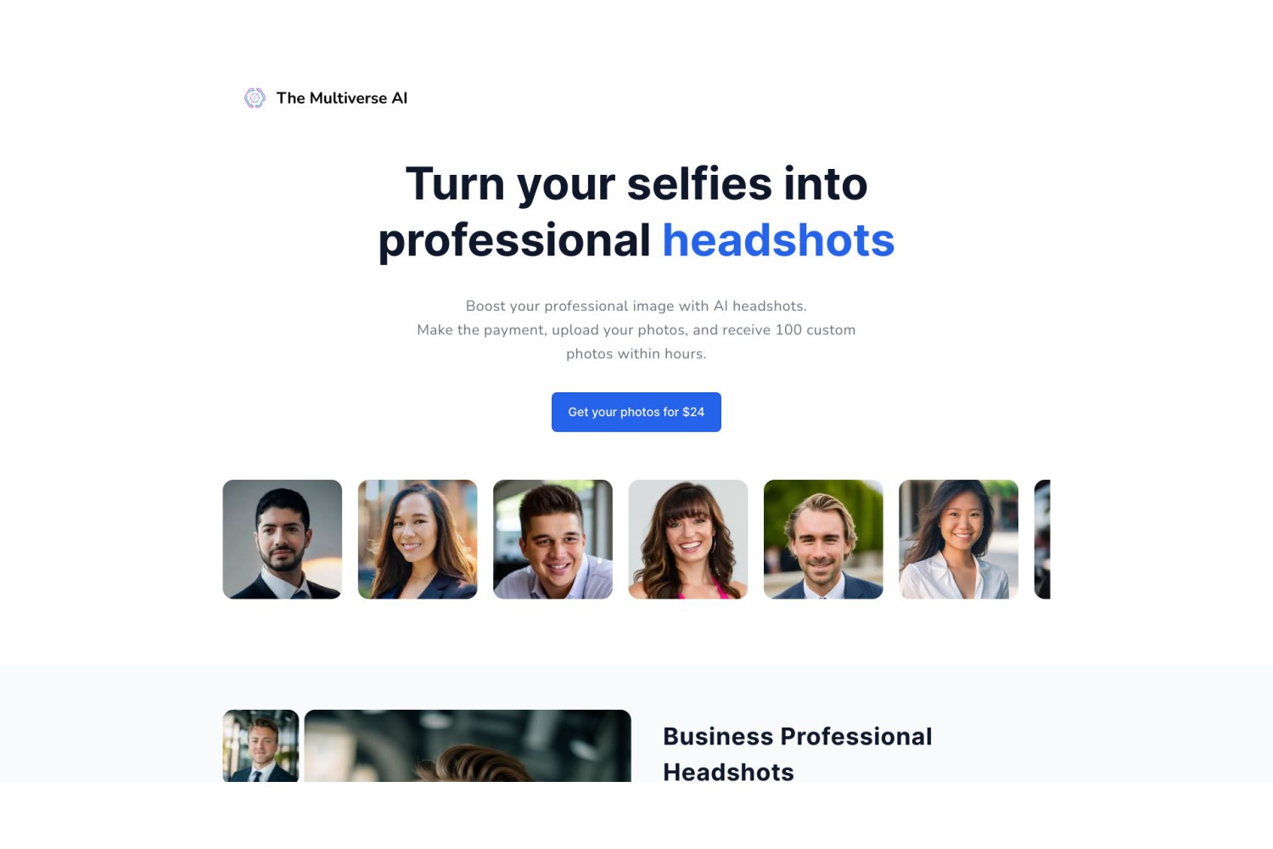
Task: View the woman in white blouse headshot
Action: (x=959, y=539)
